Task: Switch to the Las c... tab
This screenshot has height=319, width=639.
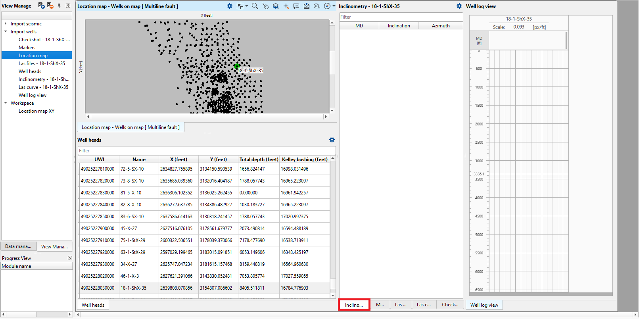Action: coord(424,305)
